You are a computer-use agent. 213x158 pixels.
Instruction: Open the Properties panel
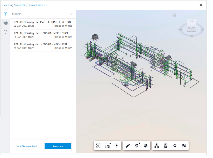[x=166, y=146]
